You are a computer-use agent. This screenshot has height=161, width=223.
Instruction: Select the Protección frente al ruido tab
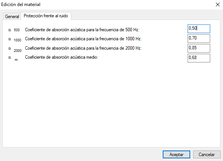[46, 16]
